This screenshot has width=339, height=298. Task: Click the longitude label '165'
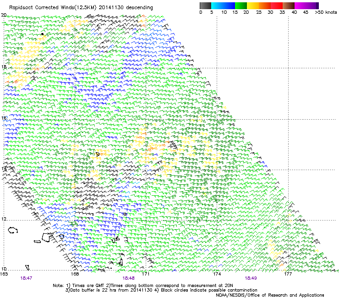[4, 274]
